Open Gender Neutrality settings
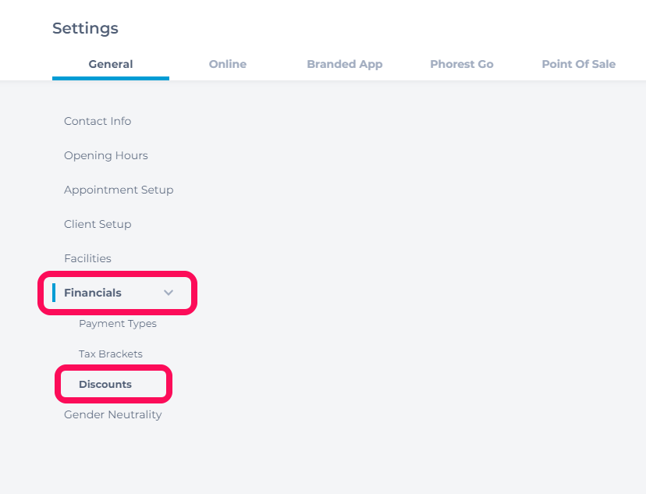646x494 pixels. [x=113, y=414]
